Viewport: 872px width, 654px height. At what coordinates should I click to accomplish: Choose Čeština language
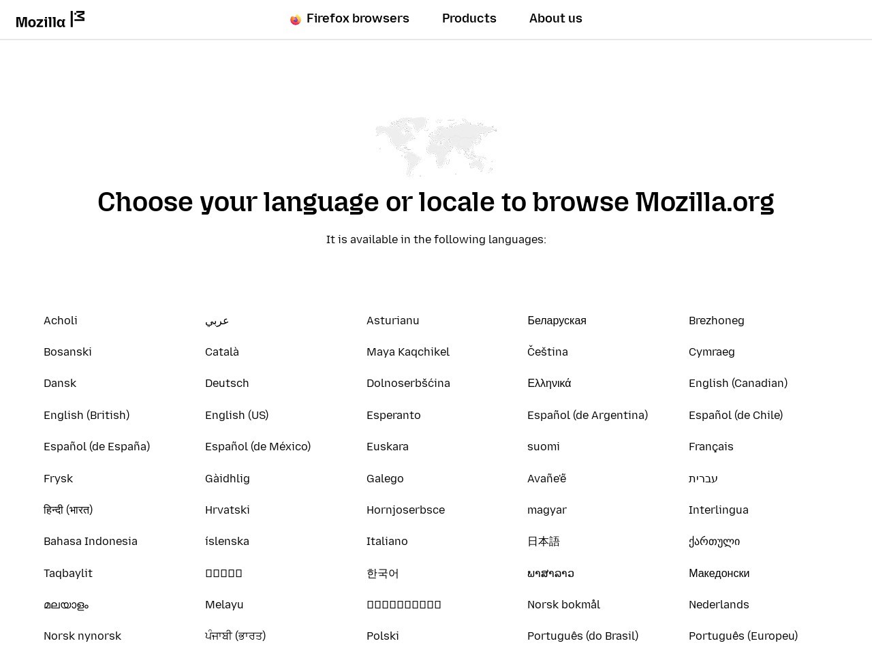tap(548, 352)
